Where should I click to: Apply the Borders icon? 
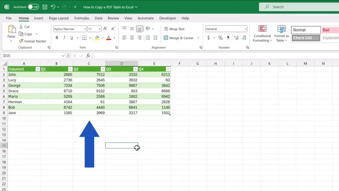84,38
